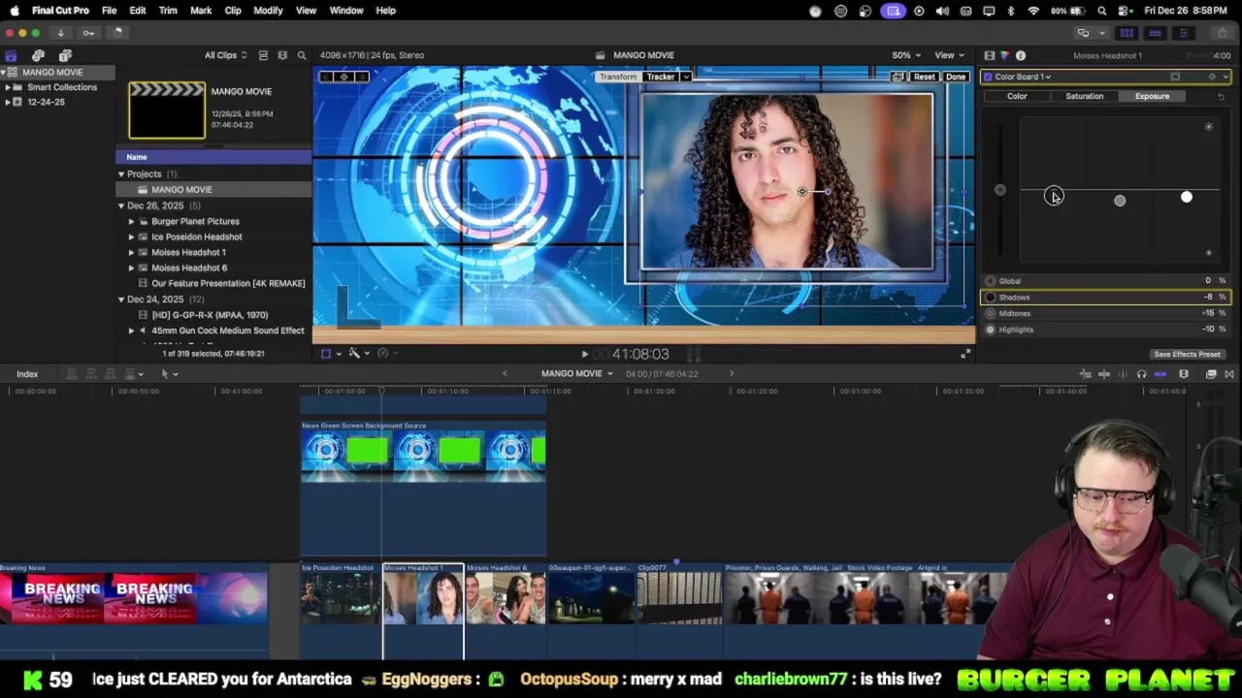Image resolution: width=1242 pixels, height=698 pixels.
Task: Click the Highlights exposure puck
Action: click(1186, 197)
